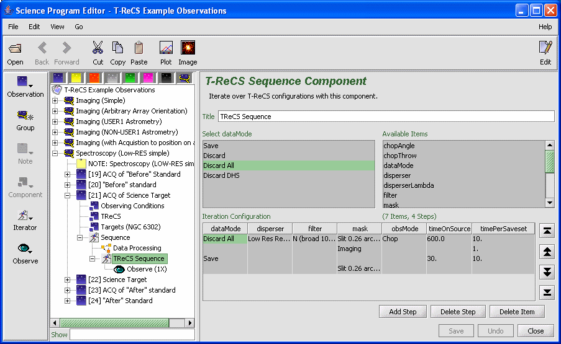This screenshot has width=561, height=344.
Task: Click the yellow status filter swatch
Action: tap(76, 78)
